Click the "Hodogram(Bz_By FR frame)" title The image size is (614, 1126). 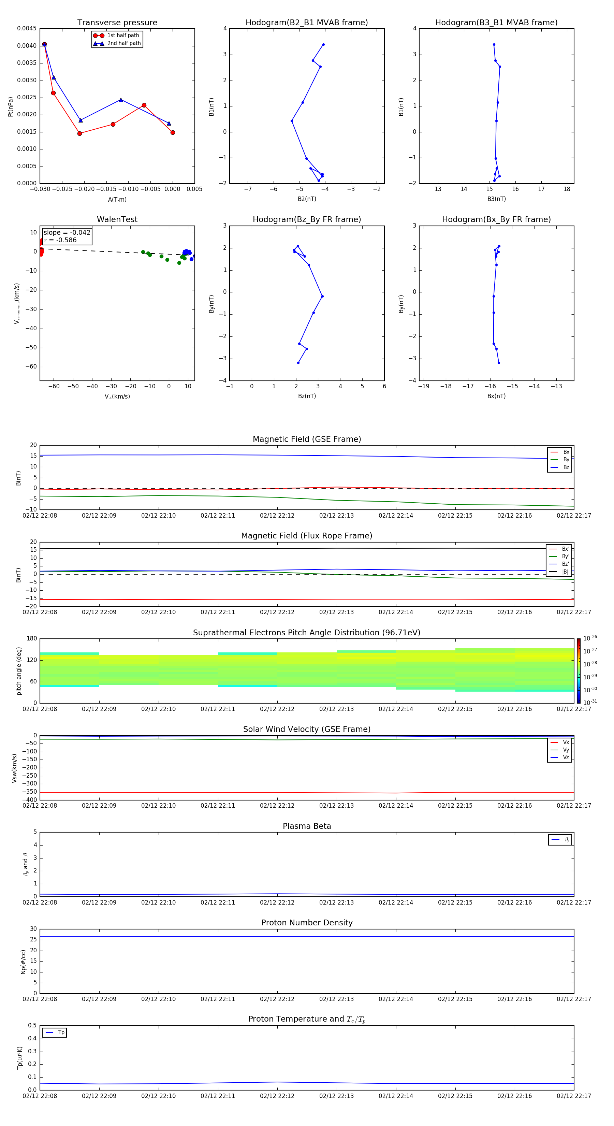(307, 219)
